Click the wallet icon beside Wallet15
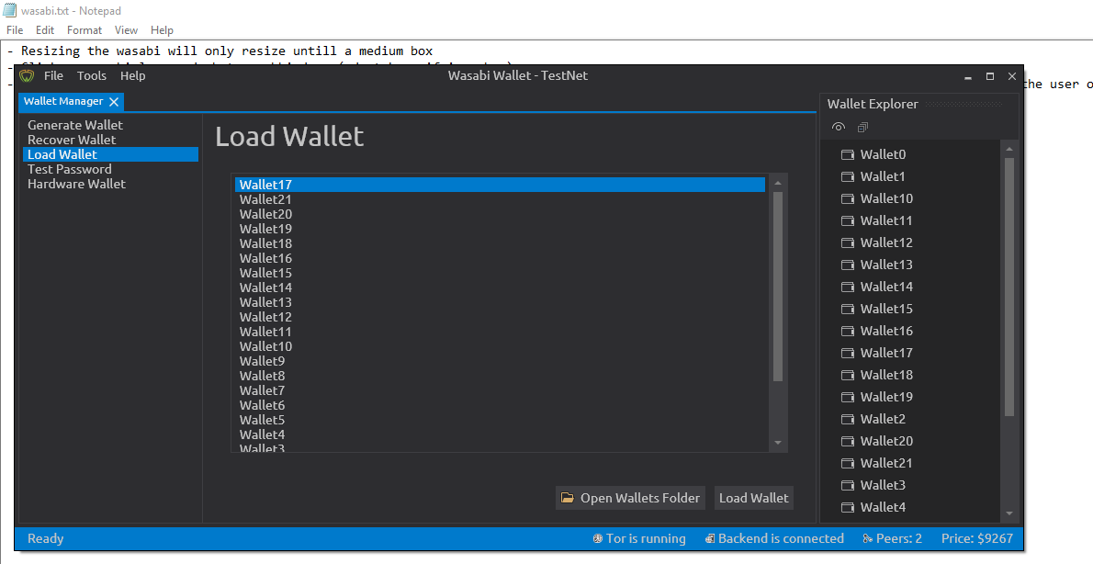 [x=848, y=309]
